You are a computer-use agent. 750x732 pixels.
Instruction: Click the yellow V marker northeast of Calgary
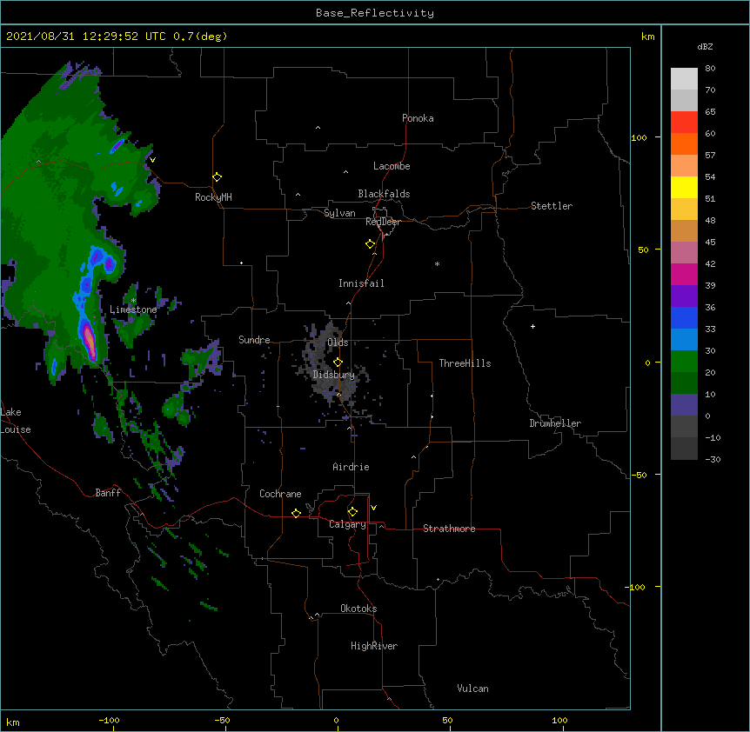373,508
